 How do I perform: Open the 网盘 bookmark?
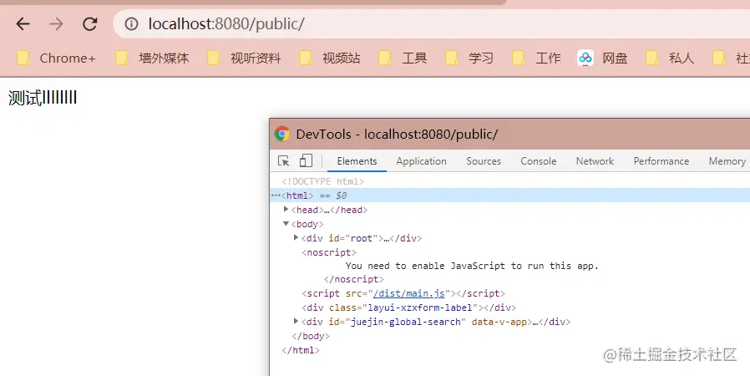(x=602, y=58)
